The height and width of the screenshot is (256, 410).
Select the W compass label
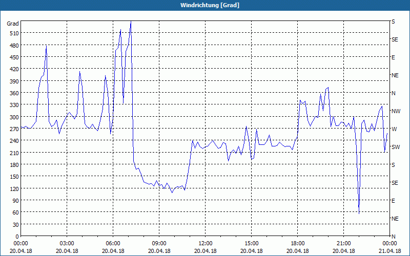coord(394,129)
